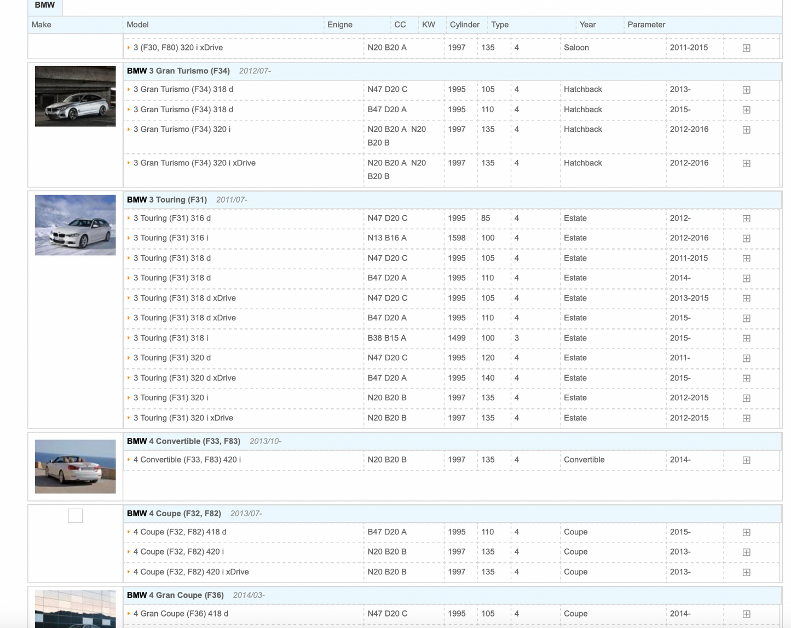Click the Model column header
This screenshot has height=628, width=791.
coord(137,25)
